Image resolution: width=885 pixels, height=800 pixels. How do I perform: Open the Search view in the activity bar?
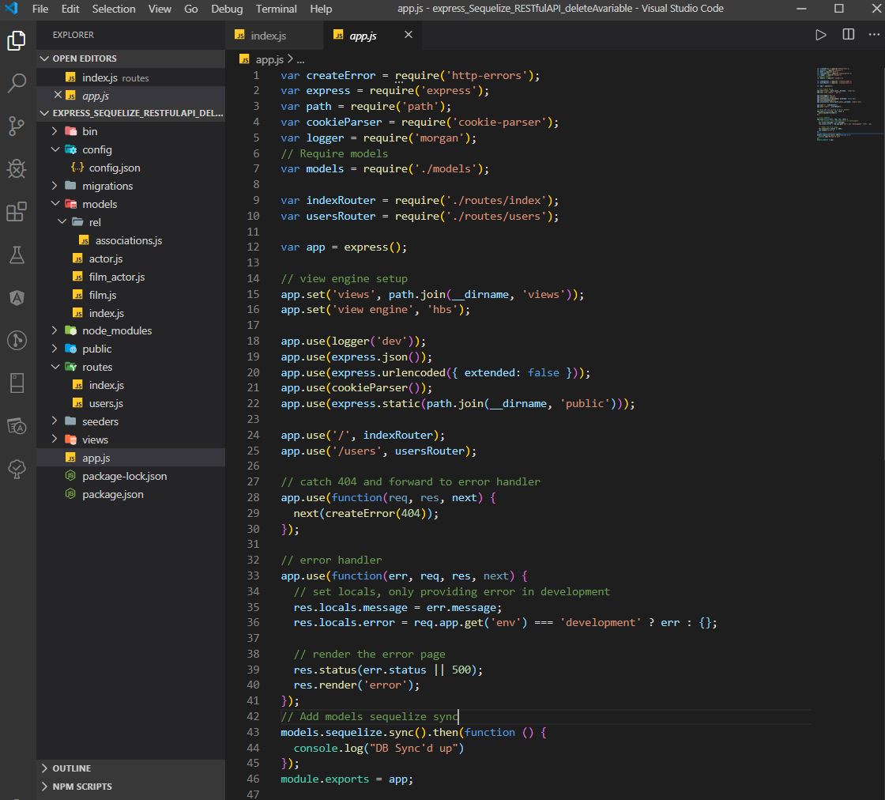click(17, 81)
